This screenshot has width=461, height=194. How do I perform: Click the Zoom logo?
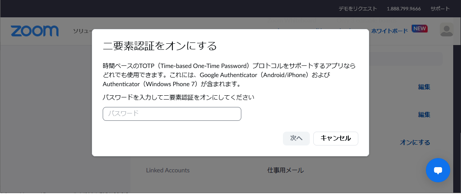click(x=35, y=31)
